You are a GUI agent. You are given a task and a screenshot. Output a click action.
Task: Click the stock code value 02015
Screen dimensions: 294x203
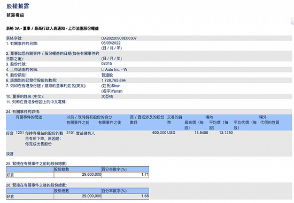(106, 63)
